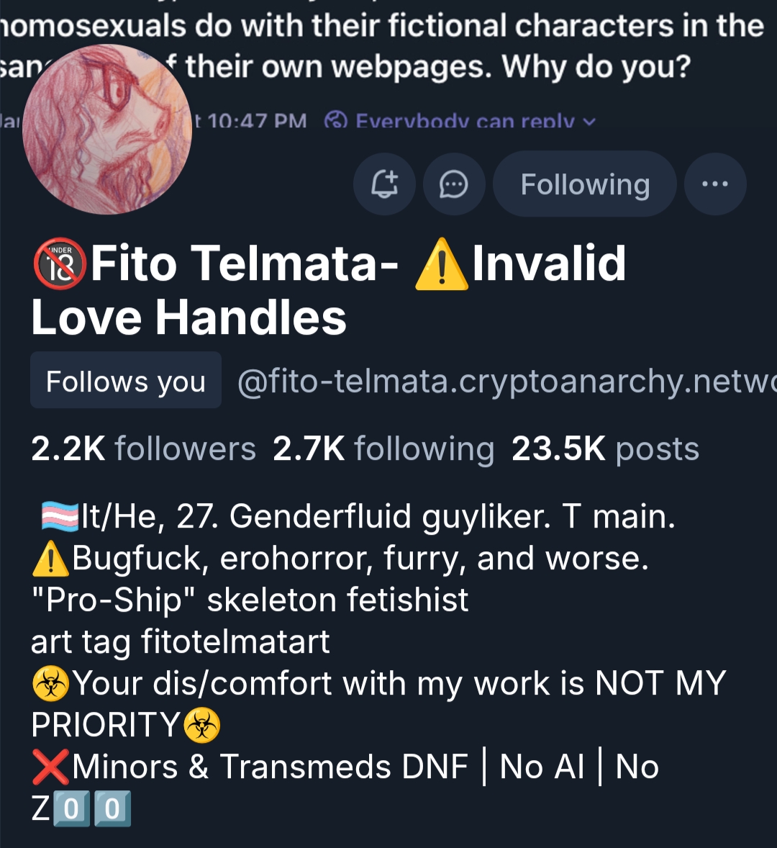777x848 pixels.
Task: Tap the notification bell subscribe icon
Action: coord(384,184)
